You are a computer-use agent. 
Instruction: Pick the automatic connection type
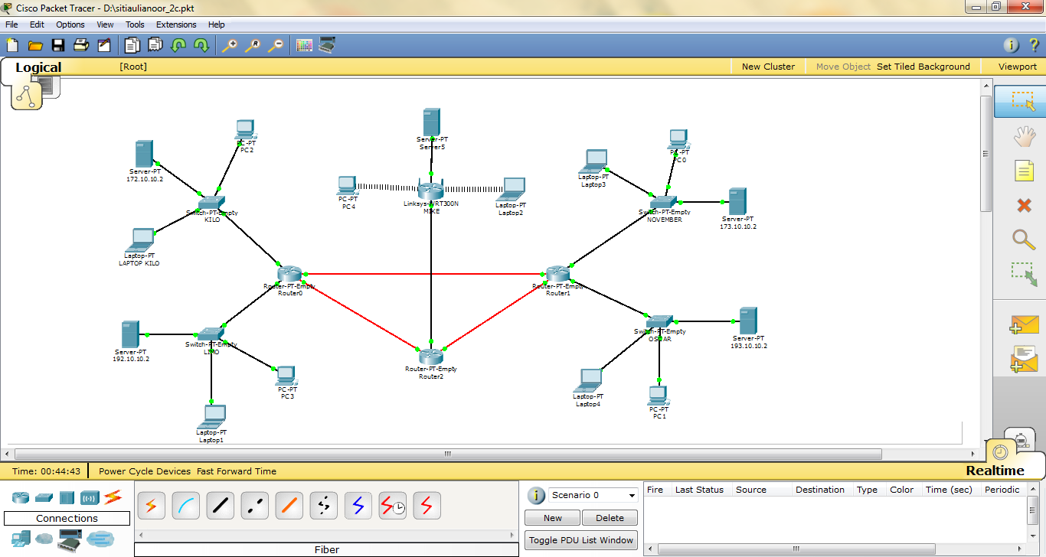[151, 505]
